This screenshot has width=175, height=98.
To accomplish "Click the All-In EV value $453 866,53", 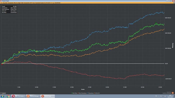I will pos(13,11).
